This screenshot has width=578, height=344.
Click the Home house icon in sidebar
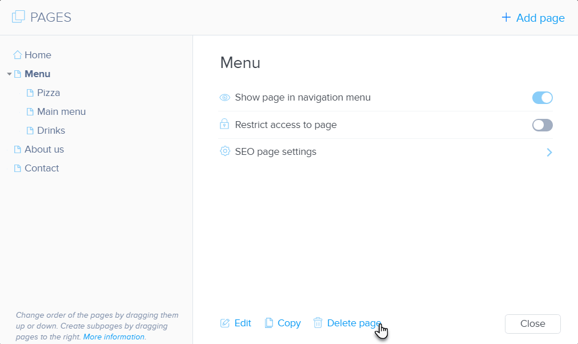[18, 55]
